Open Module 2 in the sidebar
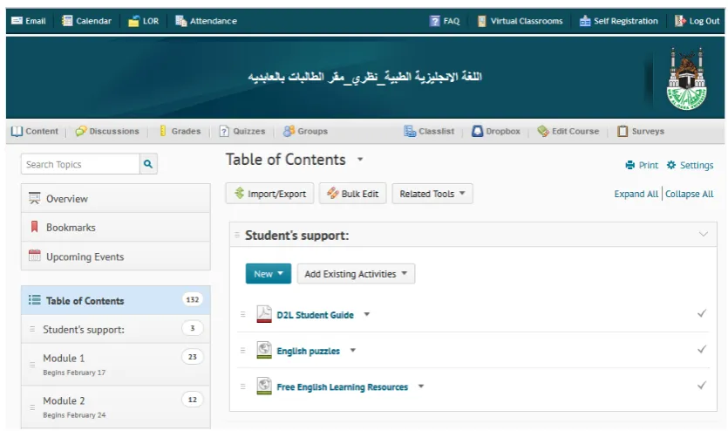Viewport: 728px width, 431px height. click(x=116, y=407)
